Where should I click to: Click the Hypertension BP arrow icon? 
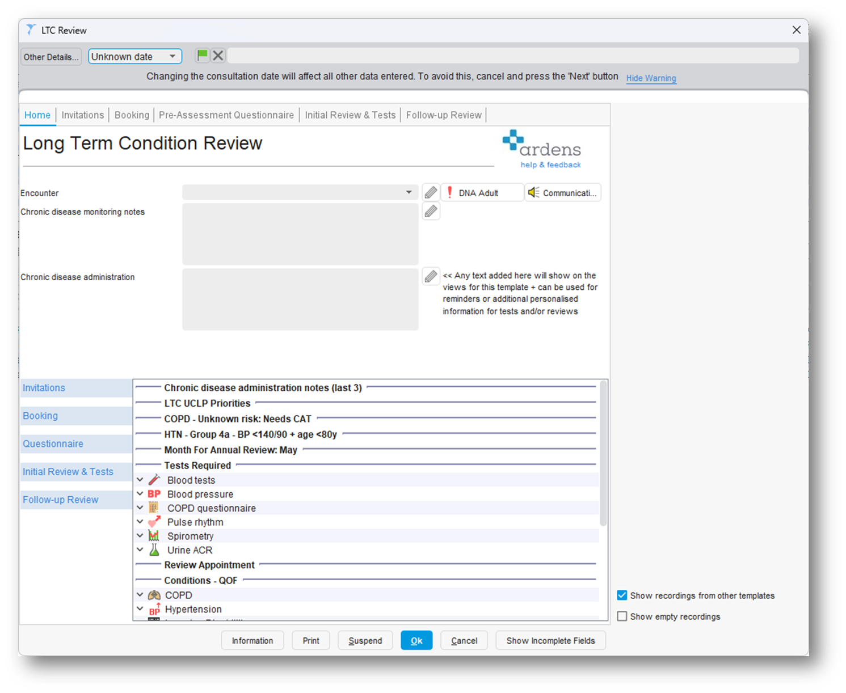click(x=154, y=609)
